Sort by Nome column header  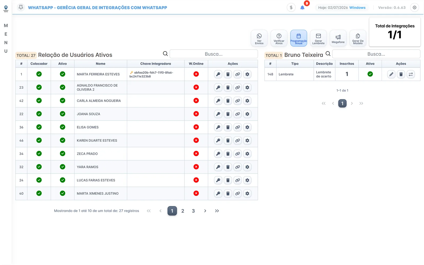101,64
